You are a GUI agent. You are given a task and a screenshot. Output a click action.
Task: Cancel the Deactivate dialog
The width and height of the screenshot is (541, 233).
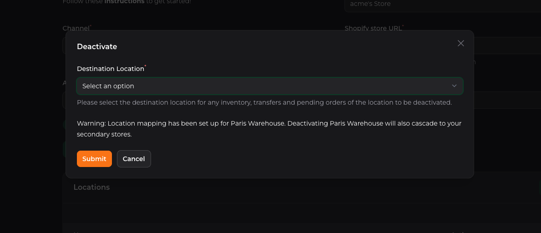coord(134,159)
